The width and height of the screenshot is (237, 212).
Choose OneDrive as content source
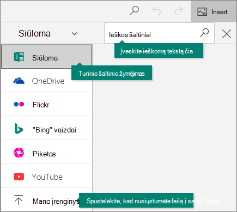click(x=47, y=81)
